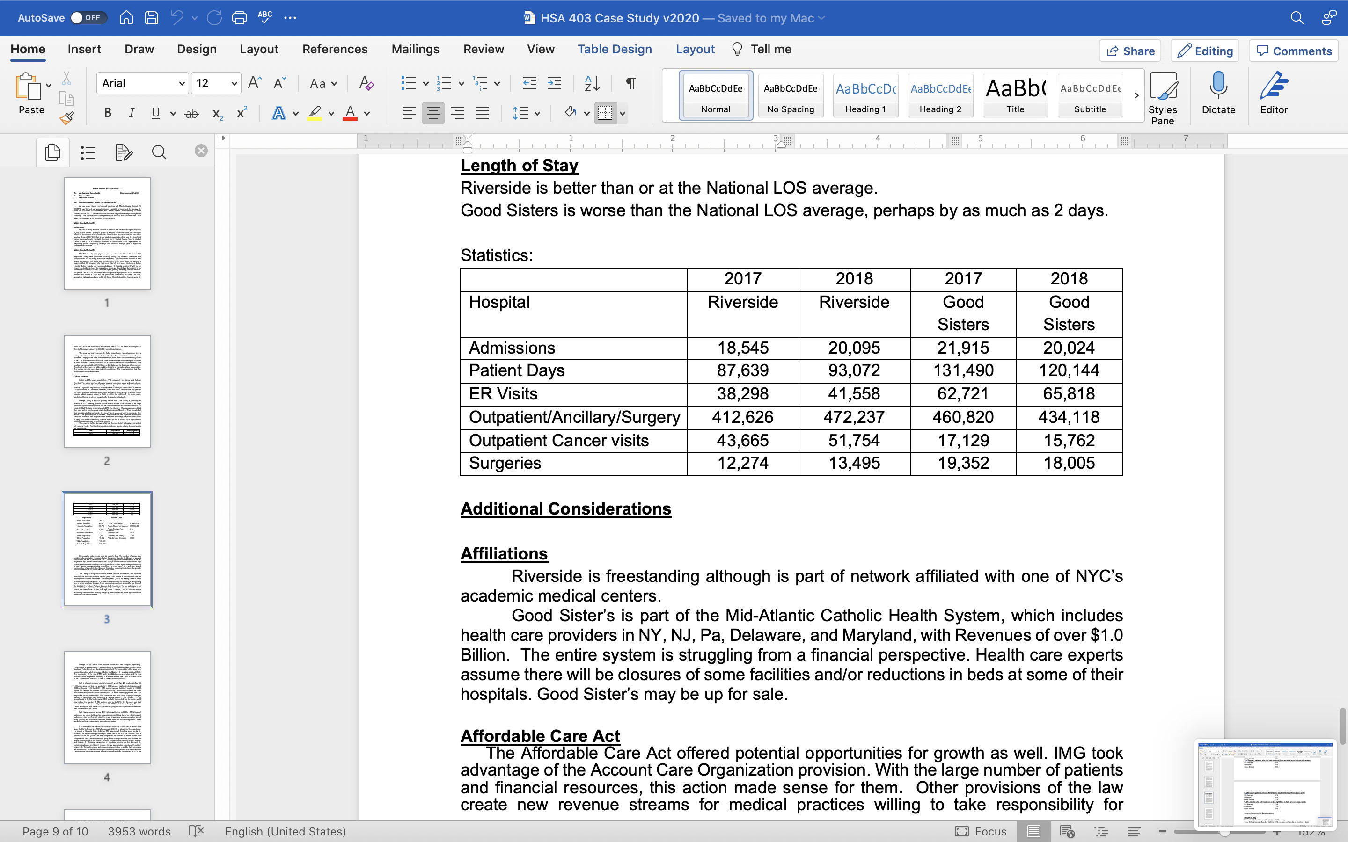The width and height of the screenshot is (1348, 842).
Task: Open the reviewing pane in sidebar
Action: click(124, 152)
